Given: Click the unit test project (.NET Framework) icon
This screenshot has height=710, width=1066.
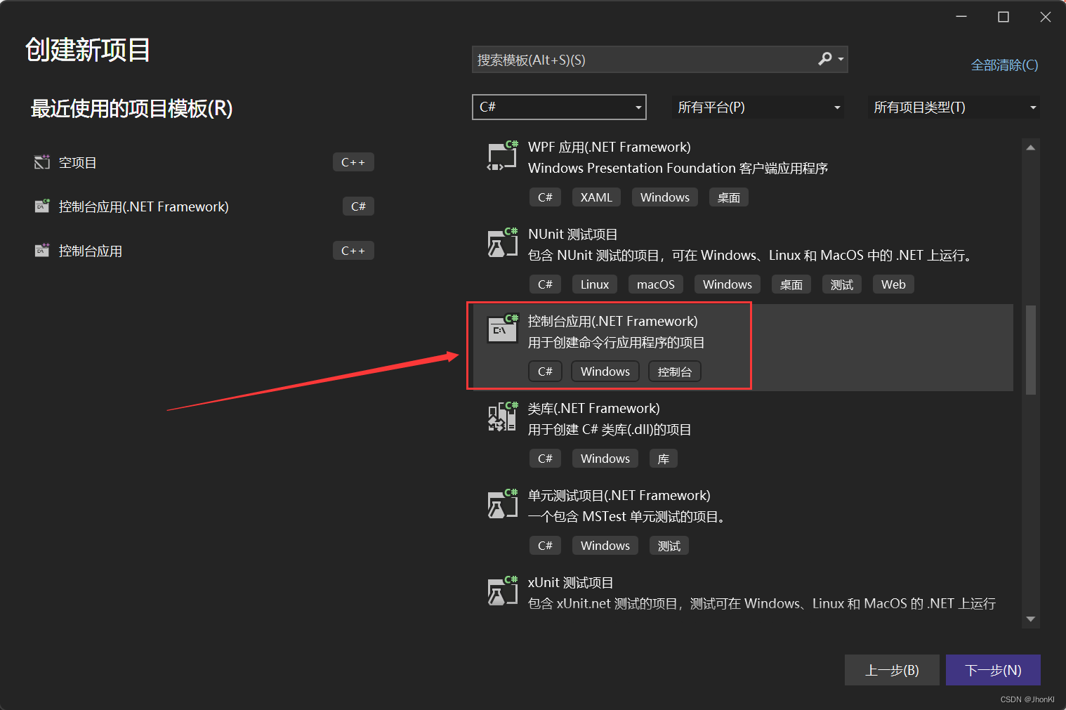Looking at the screenshot, I should [x=503, y=504].
